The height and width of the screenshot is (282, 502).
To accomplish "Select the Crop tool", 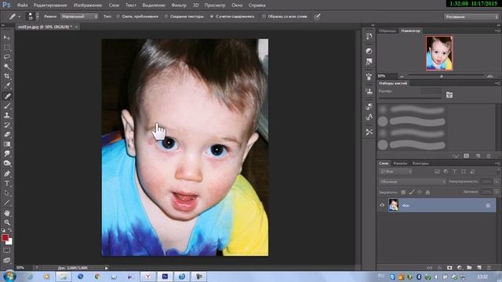I will [x=7, y=76].
